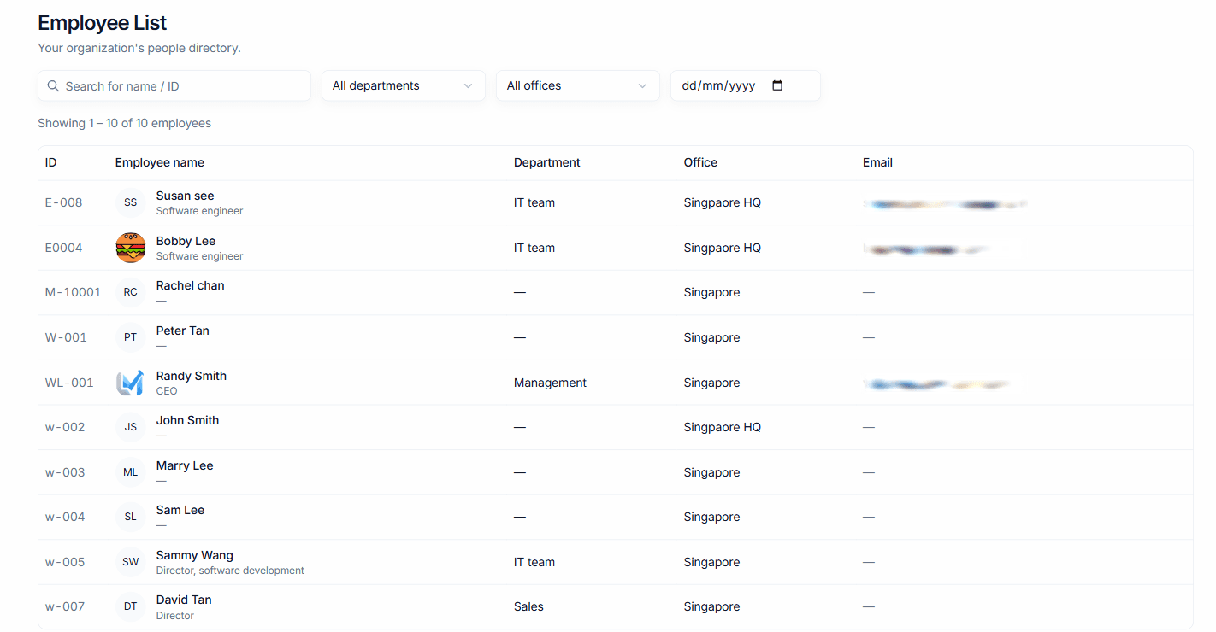Open employee Peter Tan

pyautogui.click(x=183, y=331)
